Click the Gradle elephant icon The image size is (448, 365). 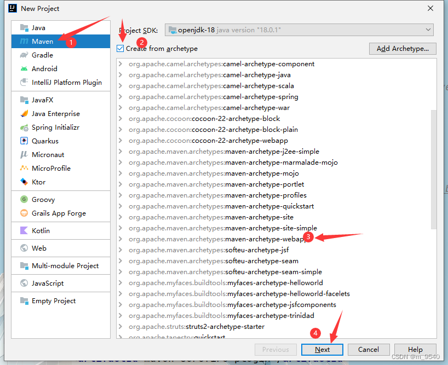(24, 55)
